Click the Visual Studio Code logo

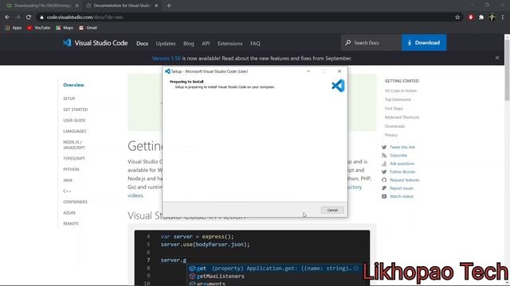click(x=95, y=43)
